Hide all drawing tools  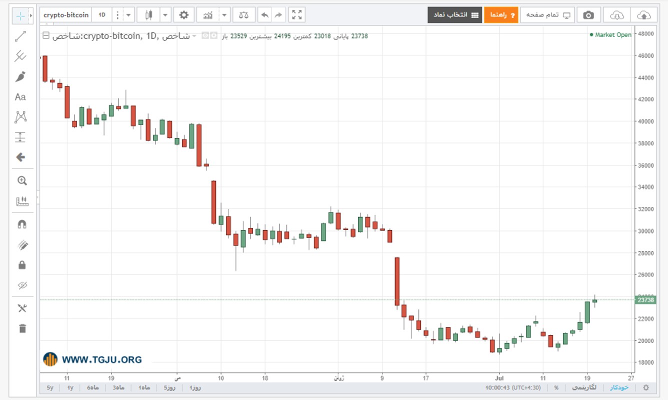[x=22, y=285]
